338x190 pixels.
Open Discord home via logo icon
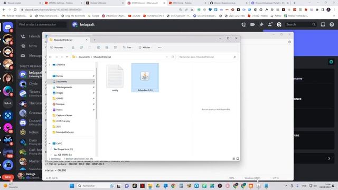click(8, 27)
